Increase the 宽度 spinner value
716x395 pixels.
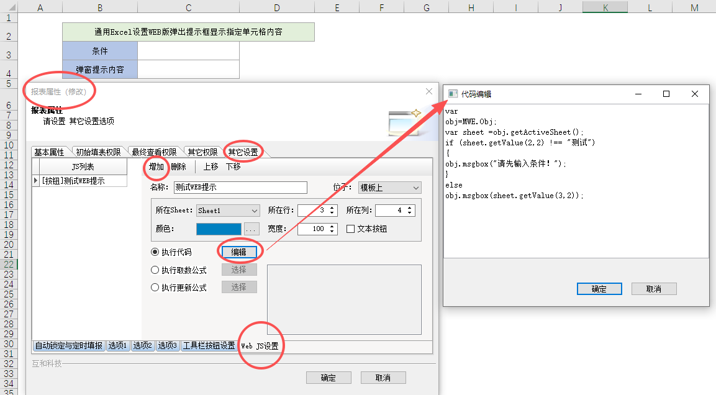point(332,225)
